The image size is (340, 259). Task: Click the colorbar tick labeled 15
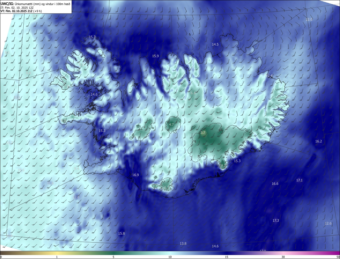pos(227,257)
